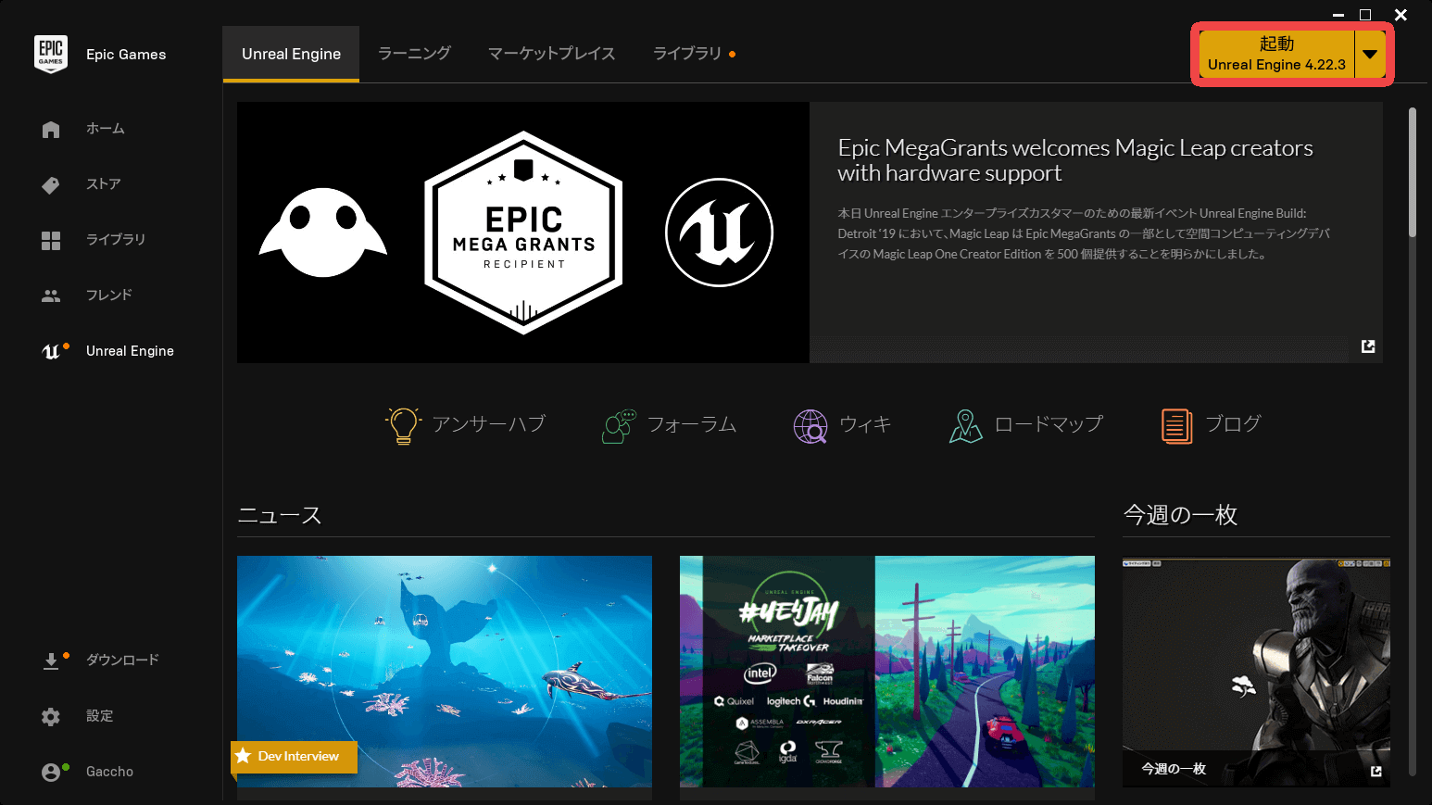Switch to the Learning (ラーニング) tab

[x=414, y=54]
